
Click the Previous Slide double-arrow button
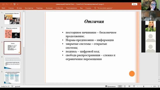click(159, 79)
